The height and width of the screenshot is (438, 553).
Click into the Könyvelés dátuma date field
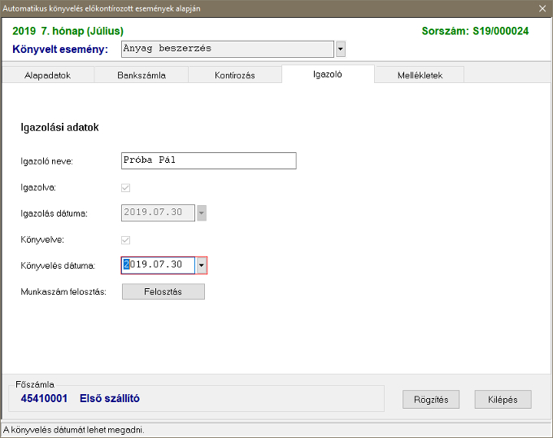click(x=158, y=265)
